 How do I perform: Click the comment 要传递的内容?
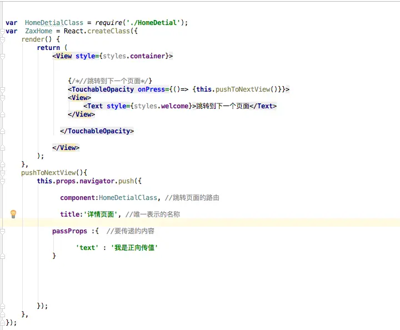pyautogui.click(x=131, y=231)
